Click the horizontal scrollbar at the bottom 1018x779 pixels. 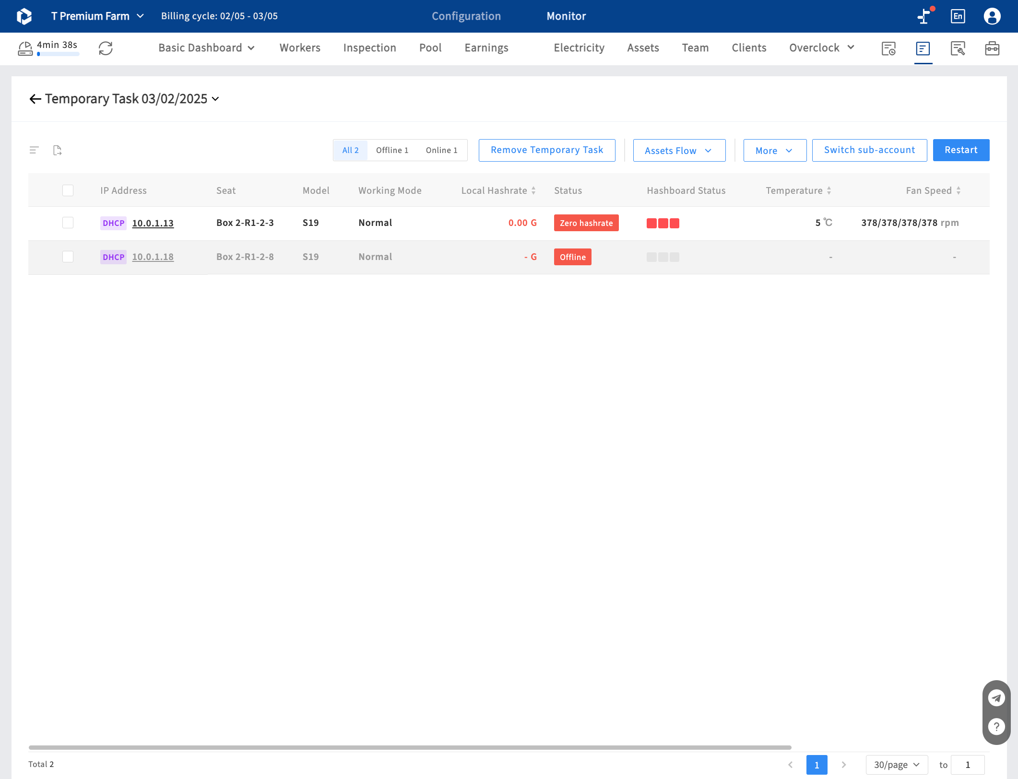pyautogui.click(x=410, y=747)
